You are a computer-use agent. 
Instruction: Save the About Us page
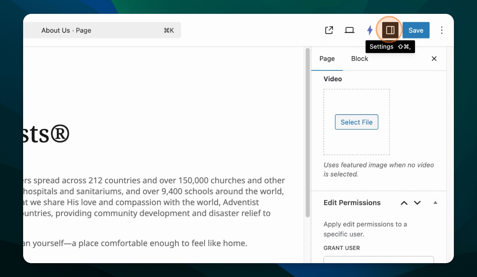pyautogui.click(x=416, y=30)
